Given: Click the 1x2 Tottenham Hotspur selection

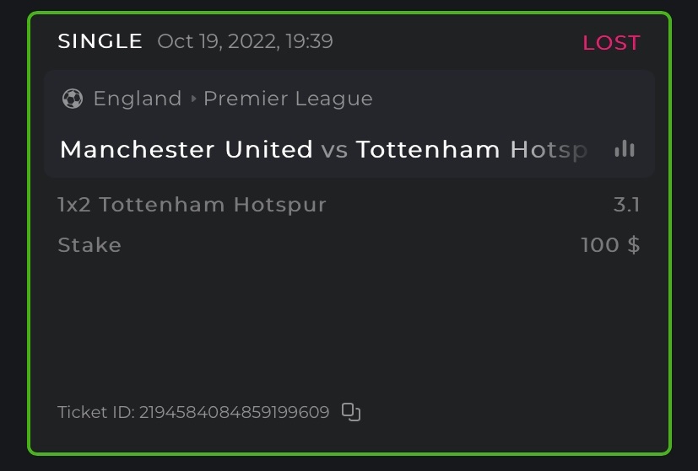Looking at the screenshot, I should [x=192, y=204].
